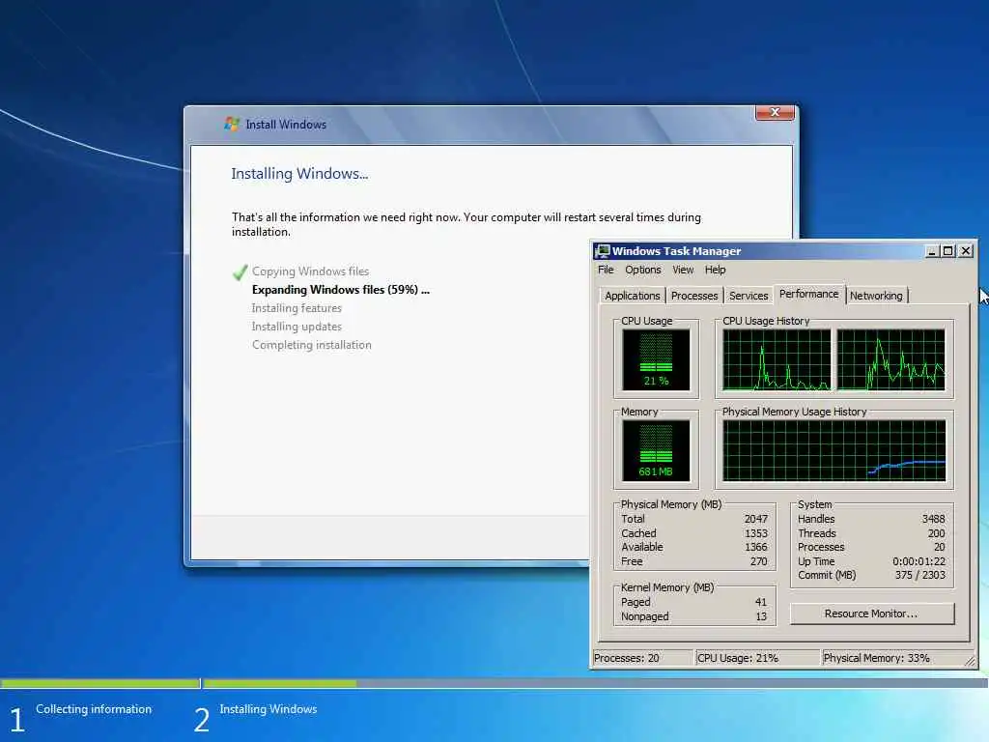Screen dimensions: 989x742
Task: Click the first CPU Usage History graph
Action: [x=777, y=359]
